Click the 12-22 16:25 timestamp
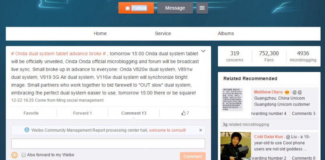The height and width of the screenshot is (160, 325). click(22, 100)
